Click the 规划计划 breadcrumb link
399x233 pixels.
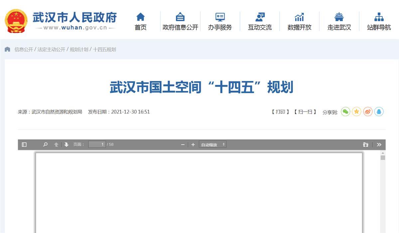pos(79,49)
